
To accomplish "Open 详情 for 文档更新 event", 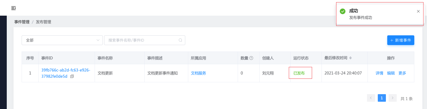I will click(379, 73).
